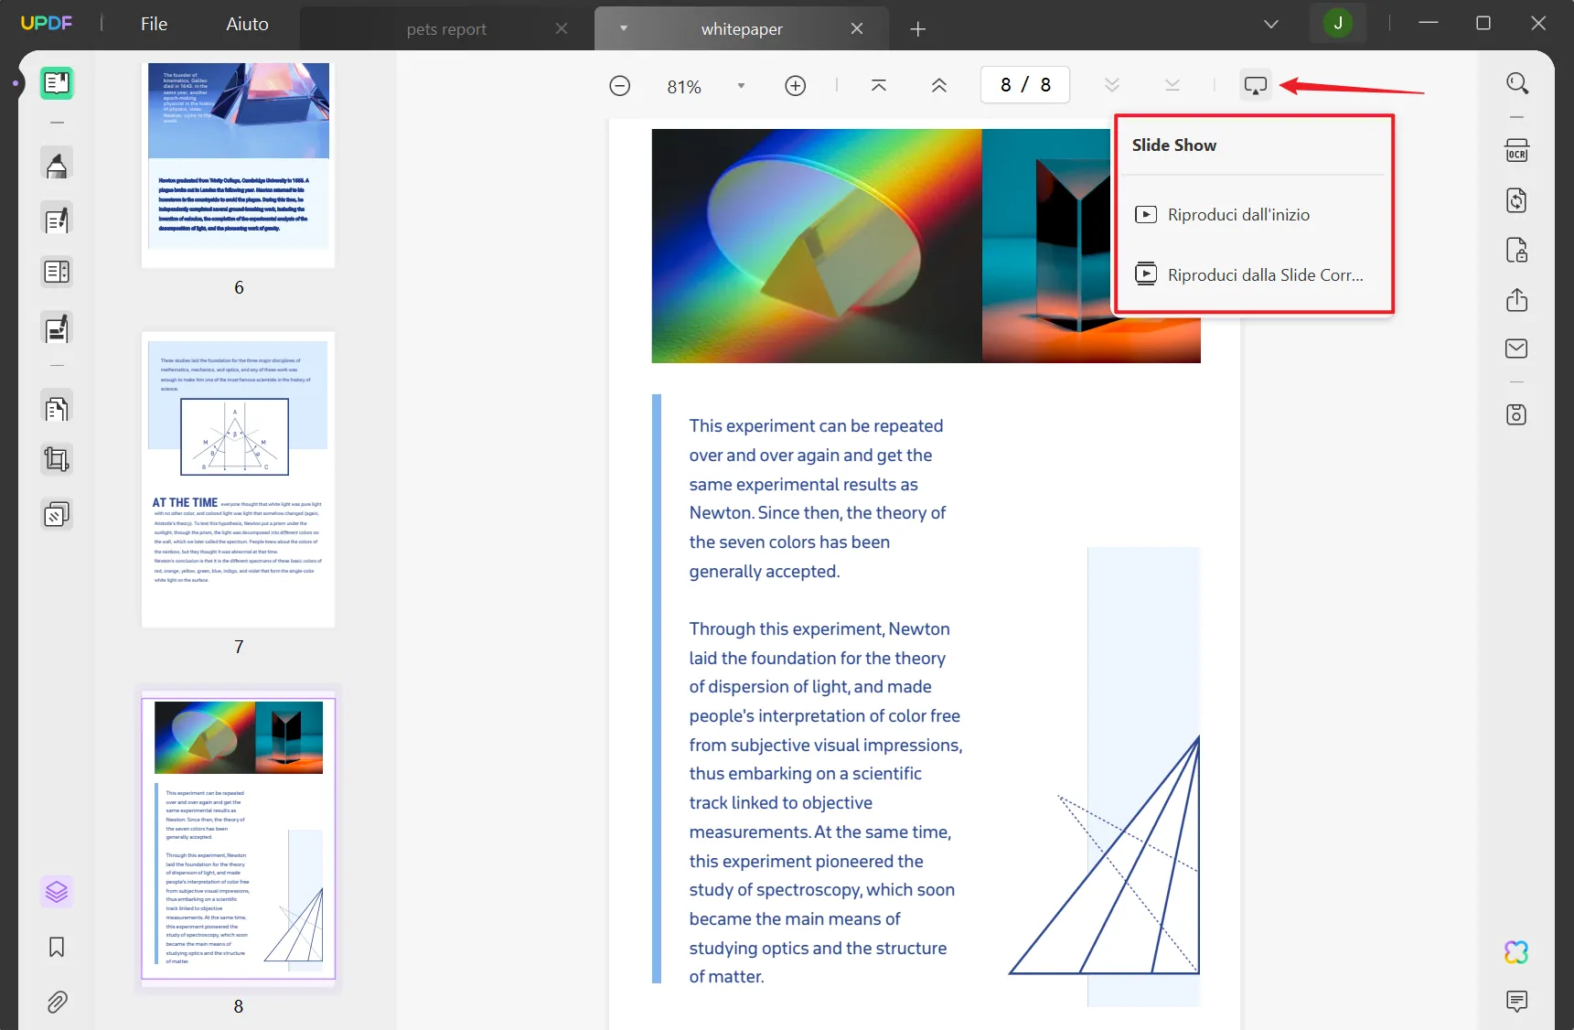Click the Slide Show heading text
This screenshot has width=1574, height=1030.
tap(1174, 145)
